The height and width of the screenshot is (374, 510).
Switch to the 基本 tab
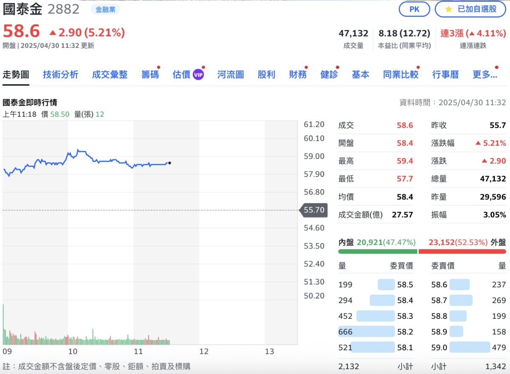(x=360, y=75)
